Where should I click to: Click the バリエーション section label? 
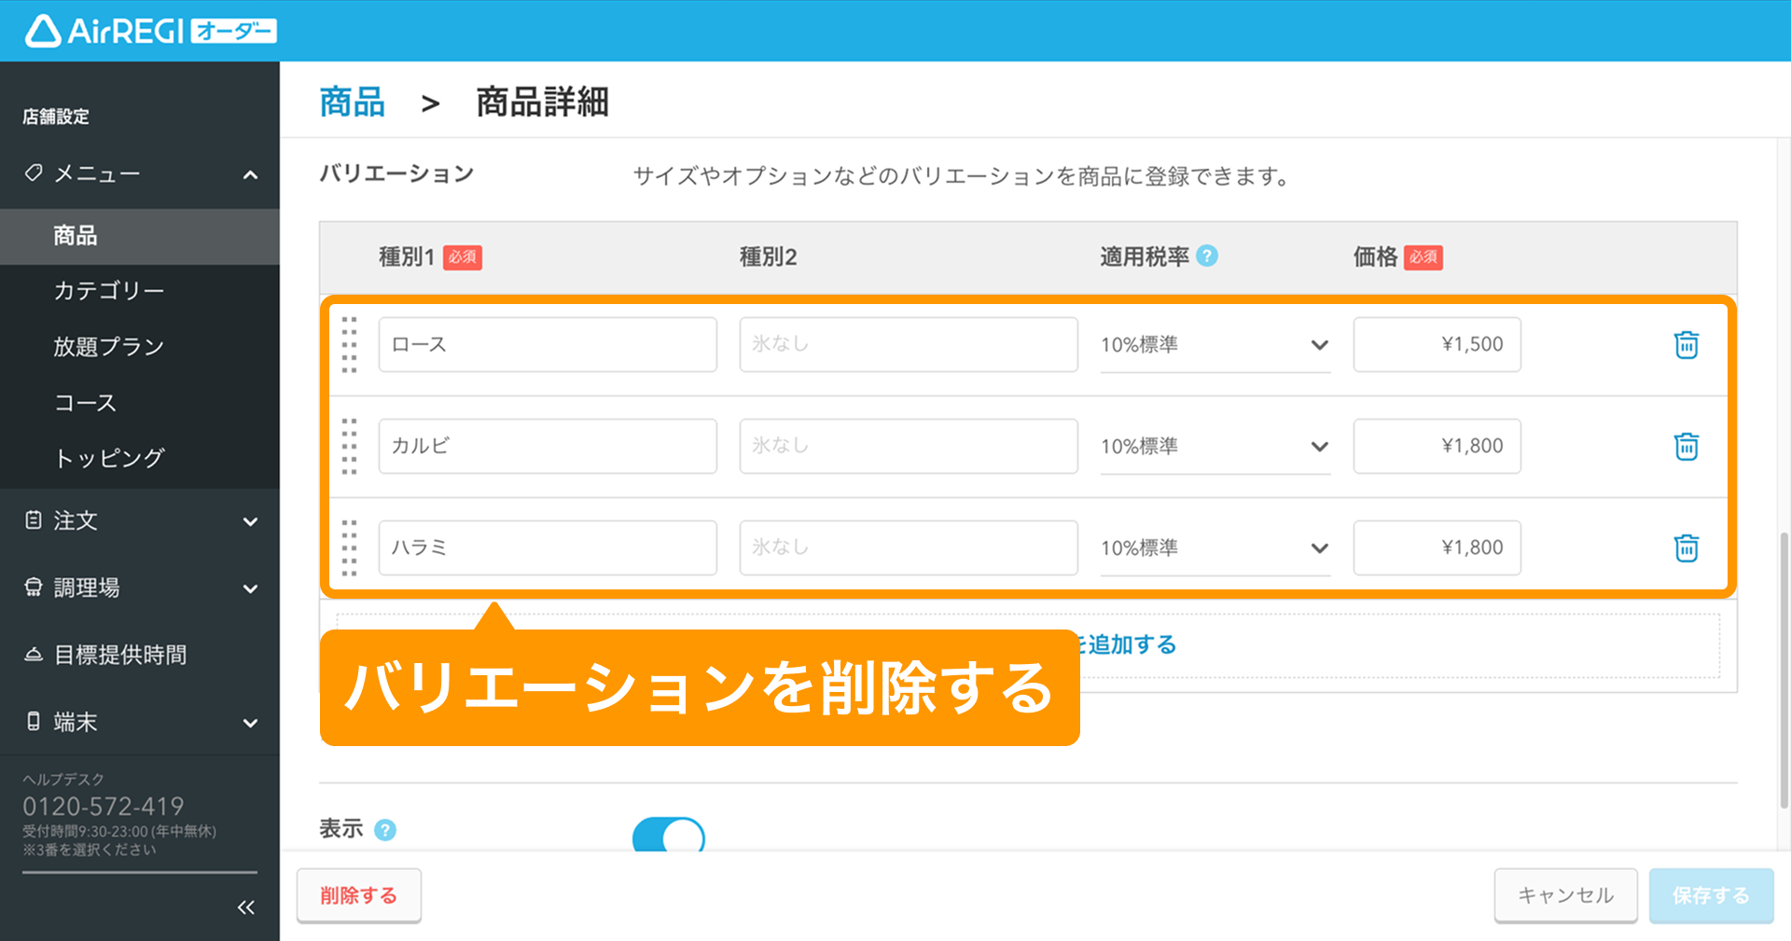pos(396,173)
